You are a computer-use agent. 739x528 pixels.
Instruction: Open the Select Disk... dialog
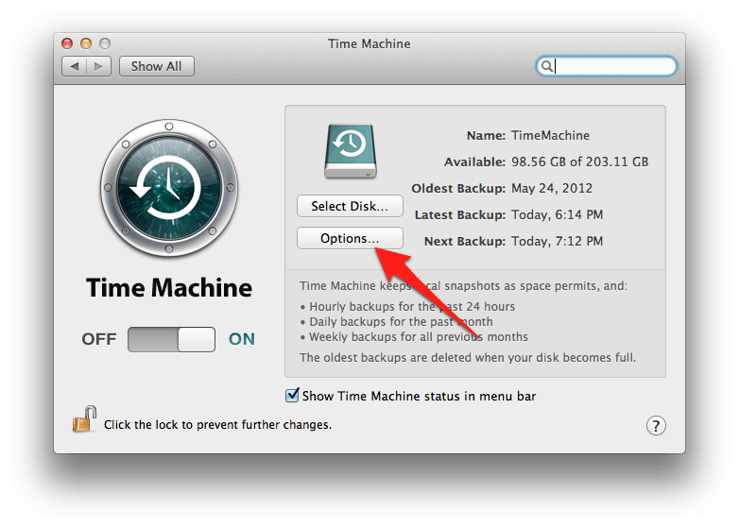(x=350, y=206)
